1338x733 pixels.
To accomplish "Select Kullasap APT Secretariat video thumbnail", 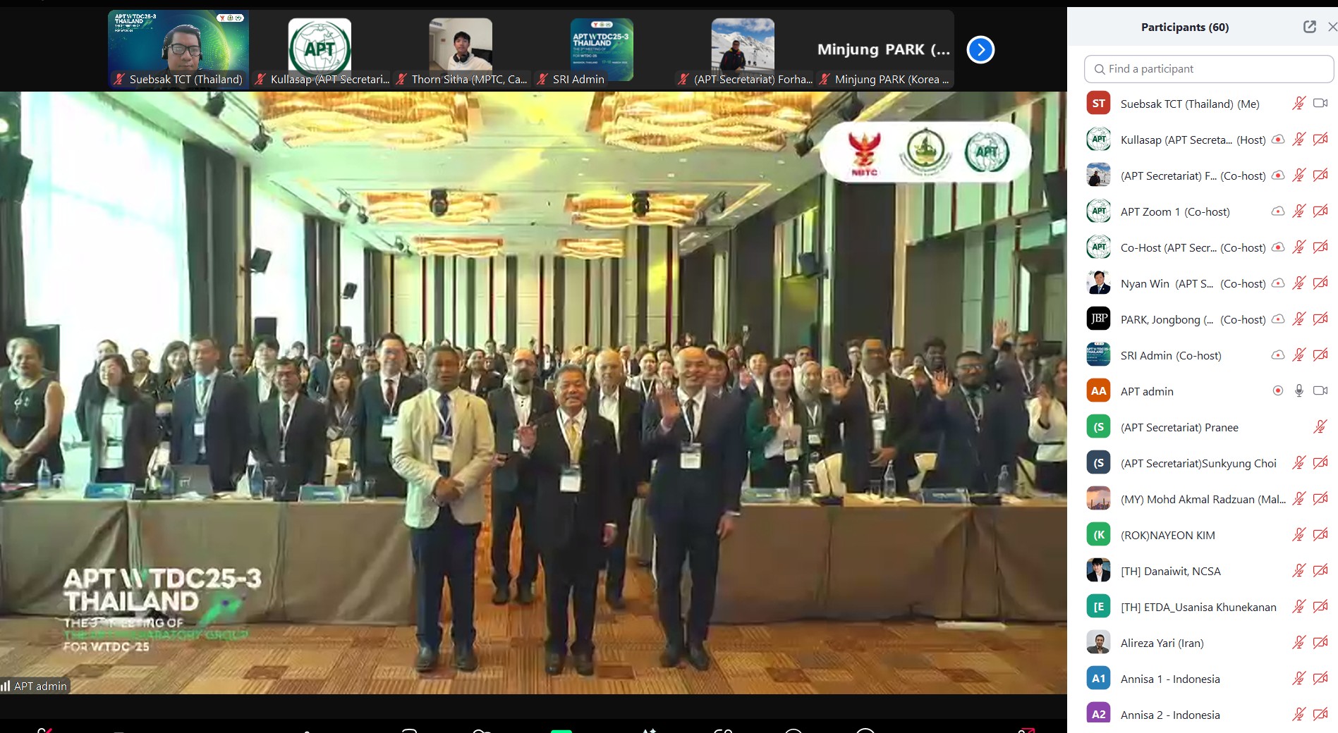I will point(320,49).
